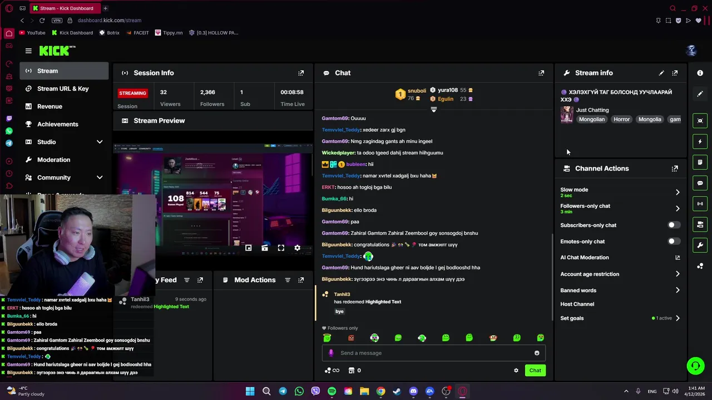Edit Stream info with the pencil icon

(661, 73)
